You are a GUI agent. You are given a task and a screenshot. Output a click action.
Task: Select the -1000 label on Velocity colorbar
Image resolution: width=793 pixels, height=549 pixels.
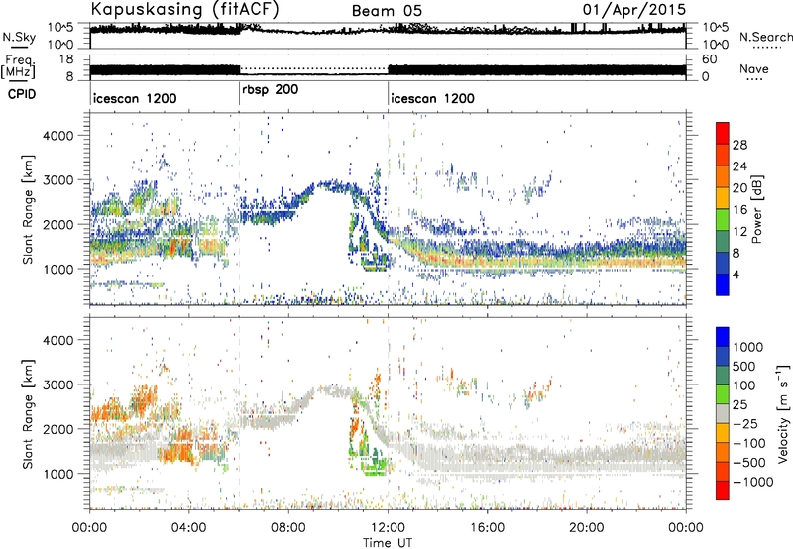coord(752,482)
